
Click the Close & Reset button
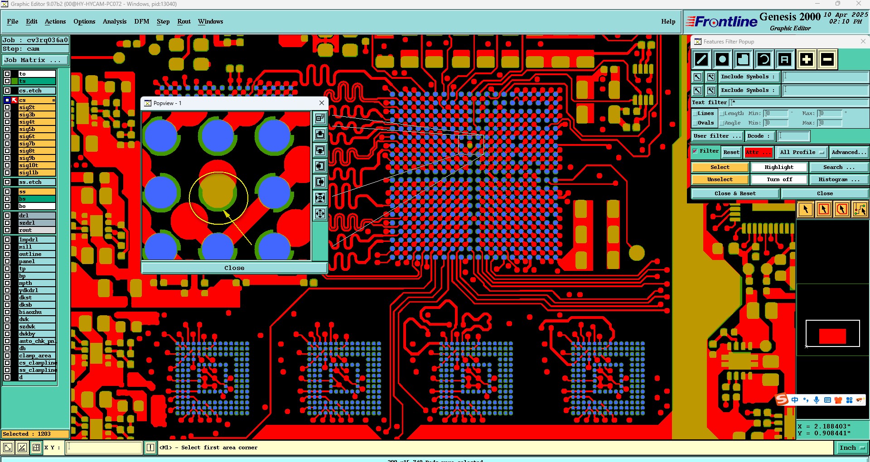tap(735, 193)
